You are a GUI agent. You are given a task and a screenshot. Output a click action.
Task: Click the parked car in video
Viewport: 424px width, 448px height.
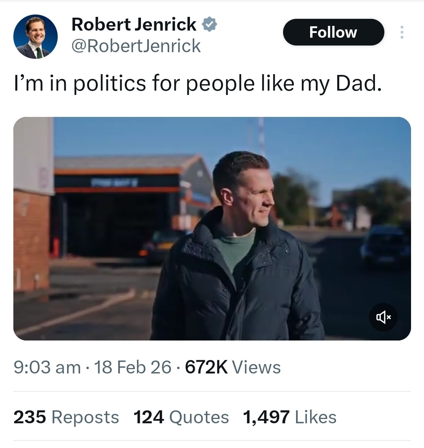coord(385,245)
